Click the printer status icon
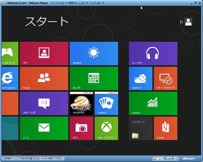Screen dimensions: 203x162 169,159
